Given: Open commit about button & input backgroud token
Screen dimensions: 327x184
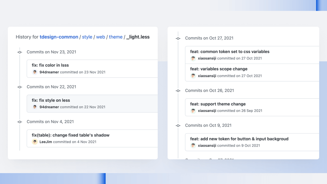Looking at the screenshot, I should 239,139.
